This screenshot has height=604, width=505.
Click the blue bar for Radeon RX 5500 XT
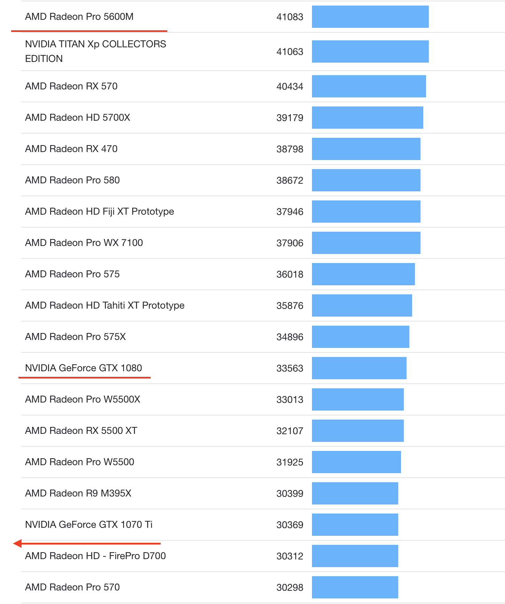tap(358, 431)
